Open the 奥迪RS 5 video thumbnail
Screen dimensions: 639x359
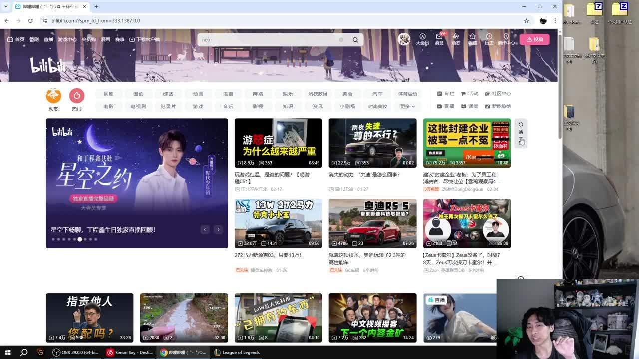pyautogui.click(x=372, y=223)
